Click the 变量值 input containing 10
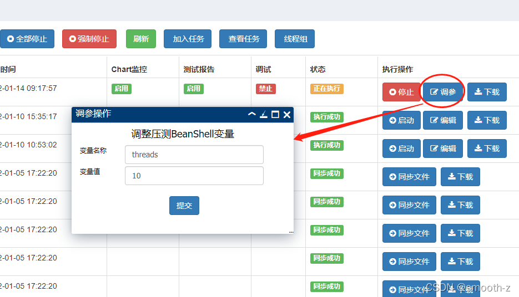 [x=194, y=176]
